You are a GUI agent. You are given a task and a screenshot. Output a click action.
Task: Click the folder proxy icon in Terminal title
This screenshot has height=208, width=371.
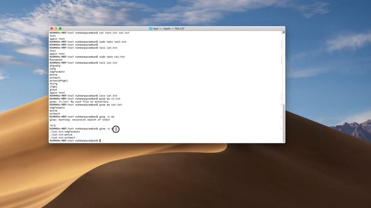point(151,28)
